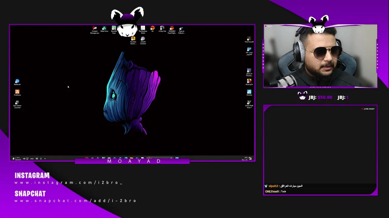Launch Game of Thrones desktop icon
Image resolution: width=389 pixels, height=218 pixels.
point(249,72)
